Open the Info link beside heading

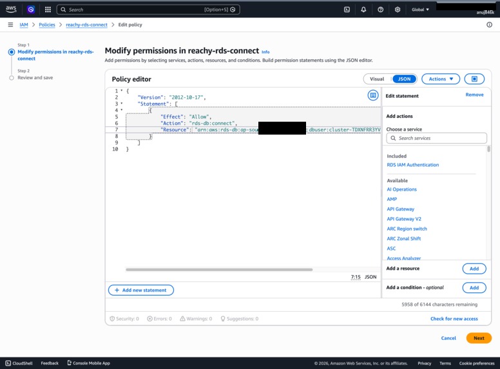coord(265,52)
